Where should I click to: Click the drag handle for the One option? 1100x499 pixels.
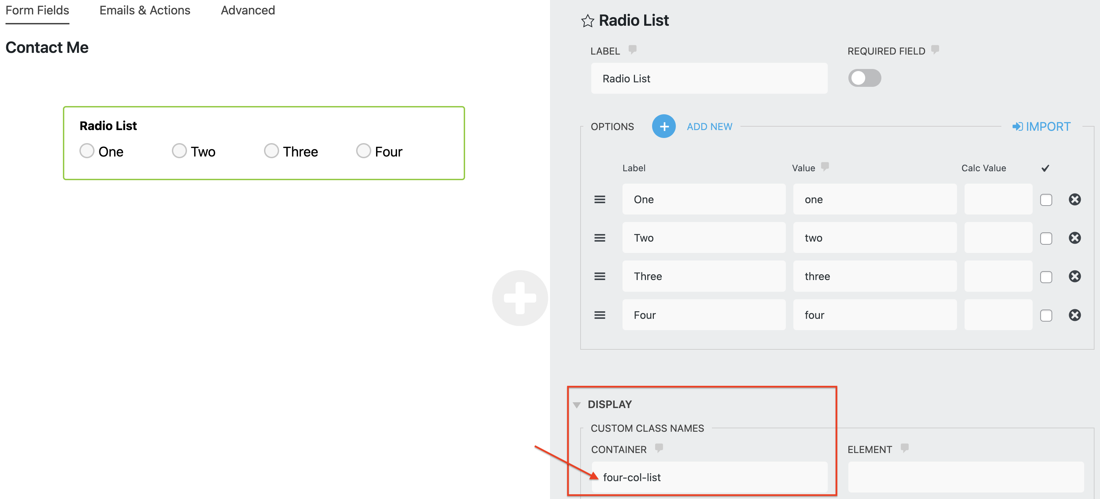pos(599,199)
